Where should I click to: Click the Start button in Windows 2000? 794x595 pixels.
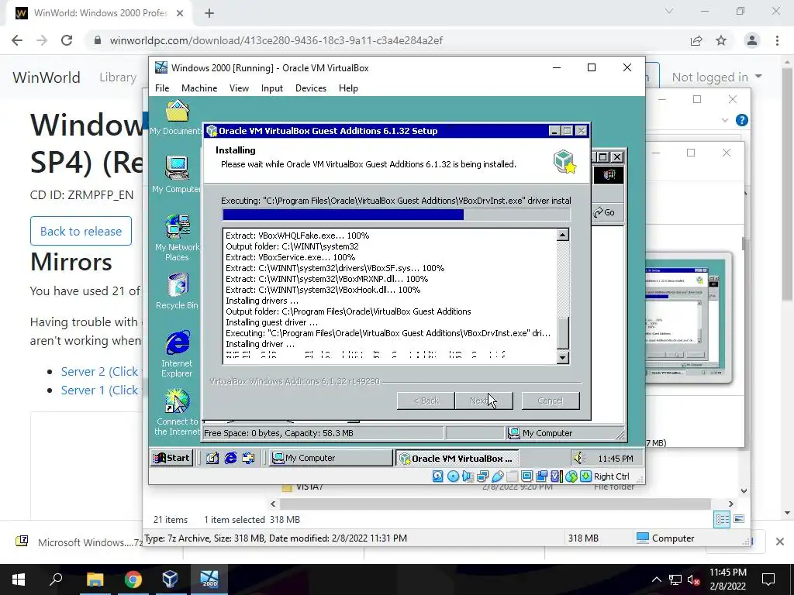tap(172, 458)
